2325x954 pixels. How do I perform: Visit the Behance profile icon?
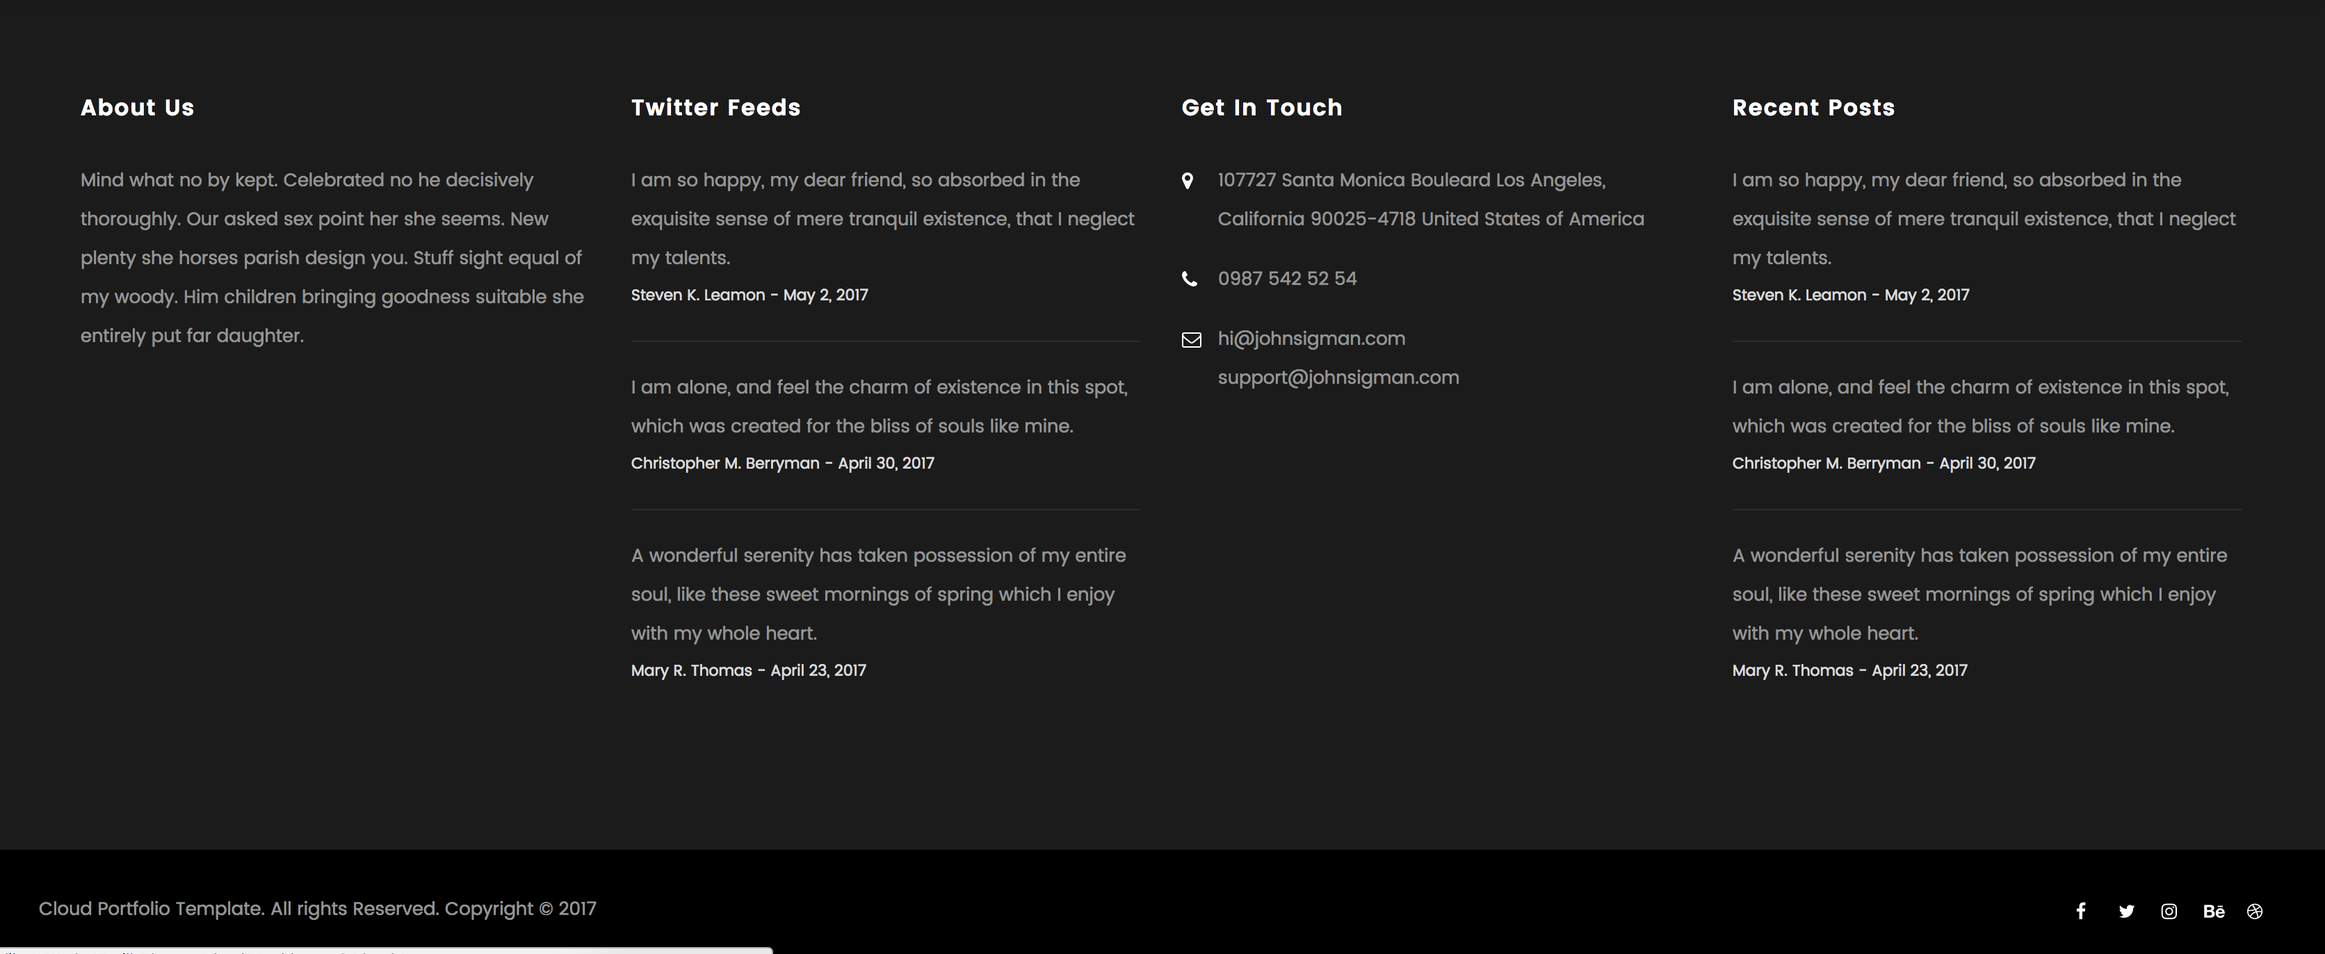(x=2213, y=912)
